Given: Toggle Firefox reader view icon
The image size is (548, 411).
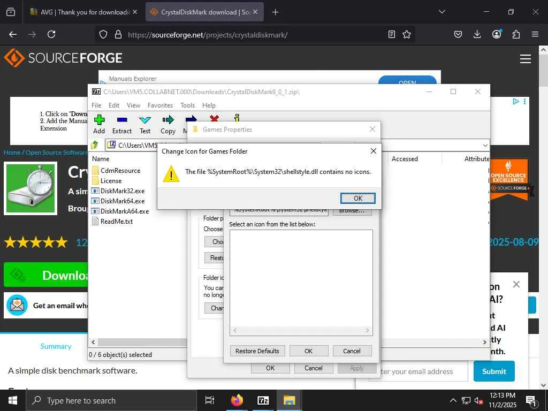Looking at the screenshot, I should pos(392,34).
